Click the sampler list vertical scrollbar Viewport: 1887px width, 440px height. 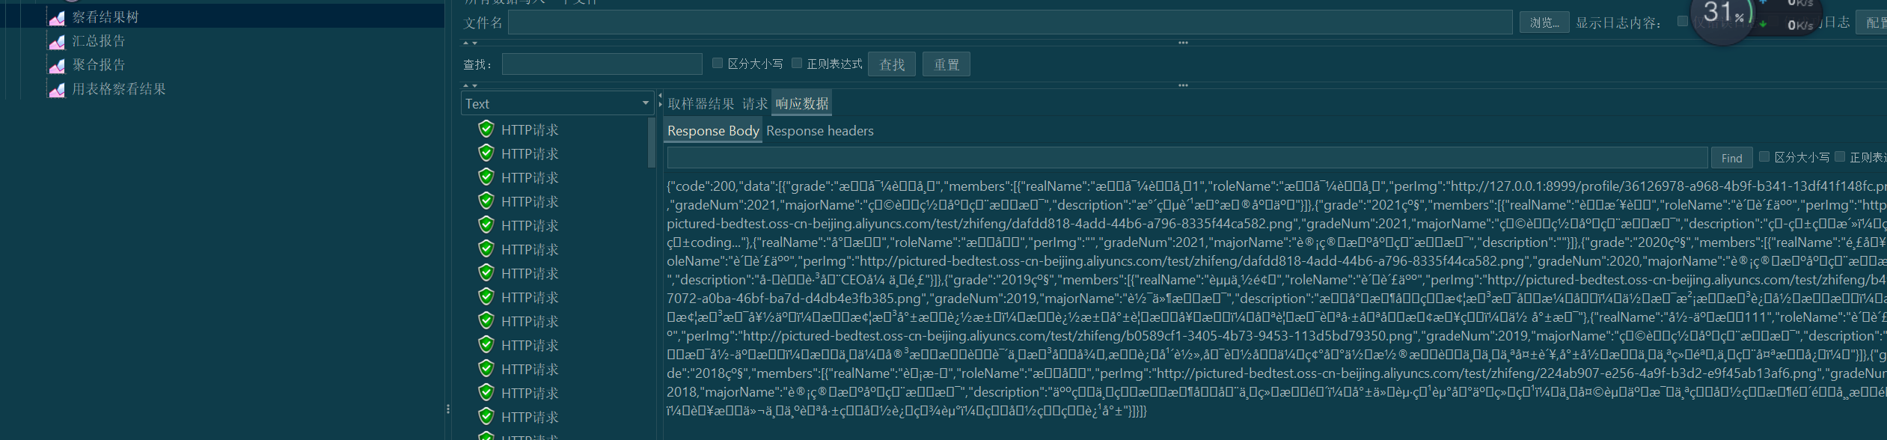(652, 142)
